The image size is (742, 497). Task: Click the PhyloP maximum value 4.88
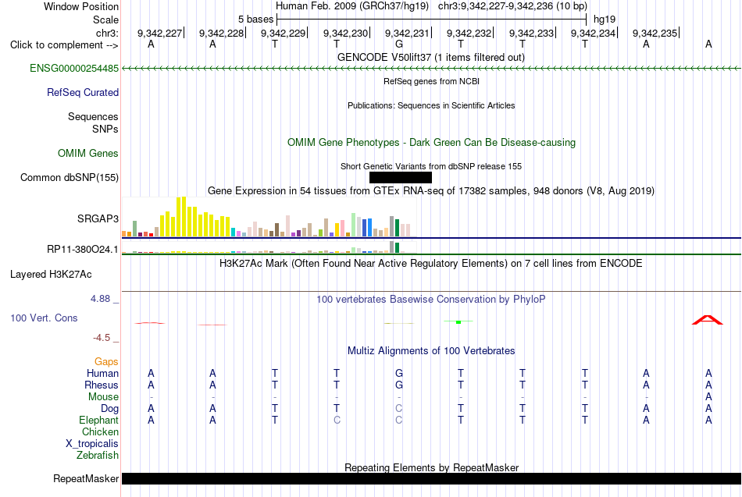coord(100,299)
